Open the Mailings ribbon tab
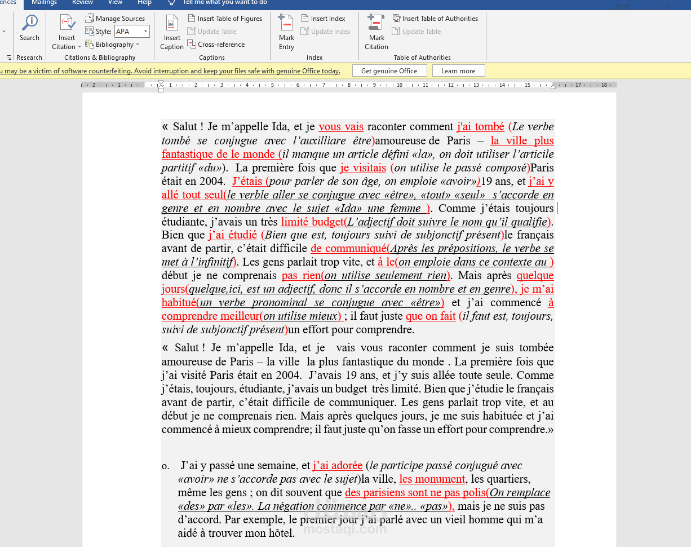This screenshot has height=547, width=691. (44, 3)
